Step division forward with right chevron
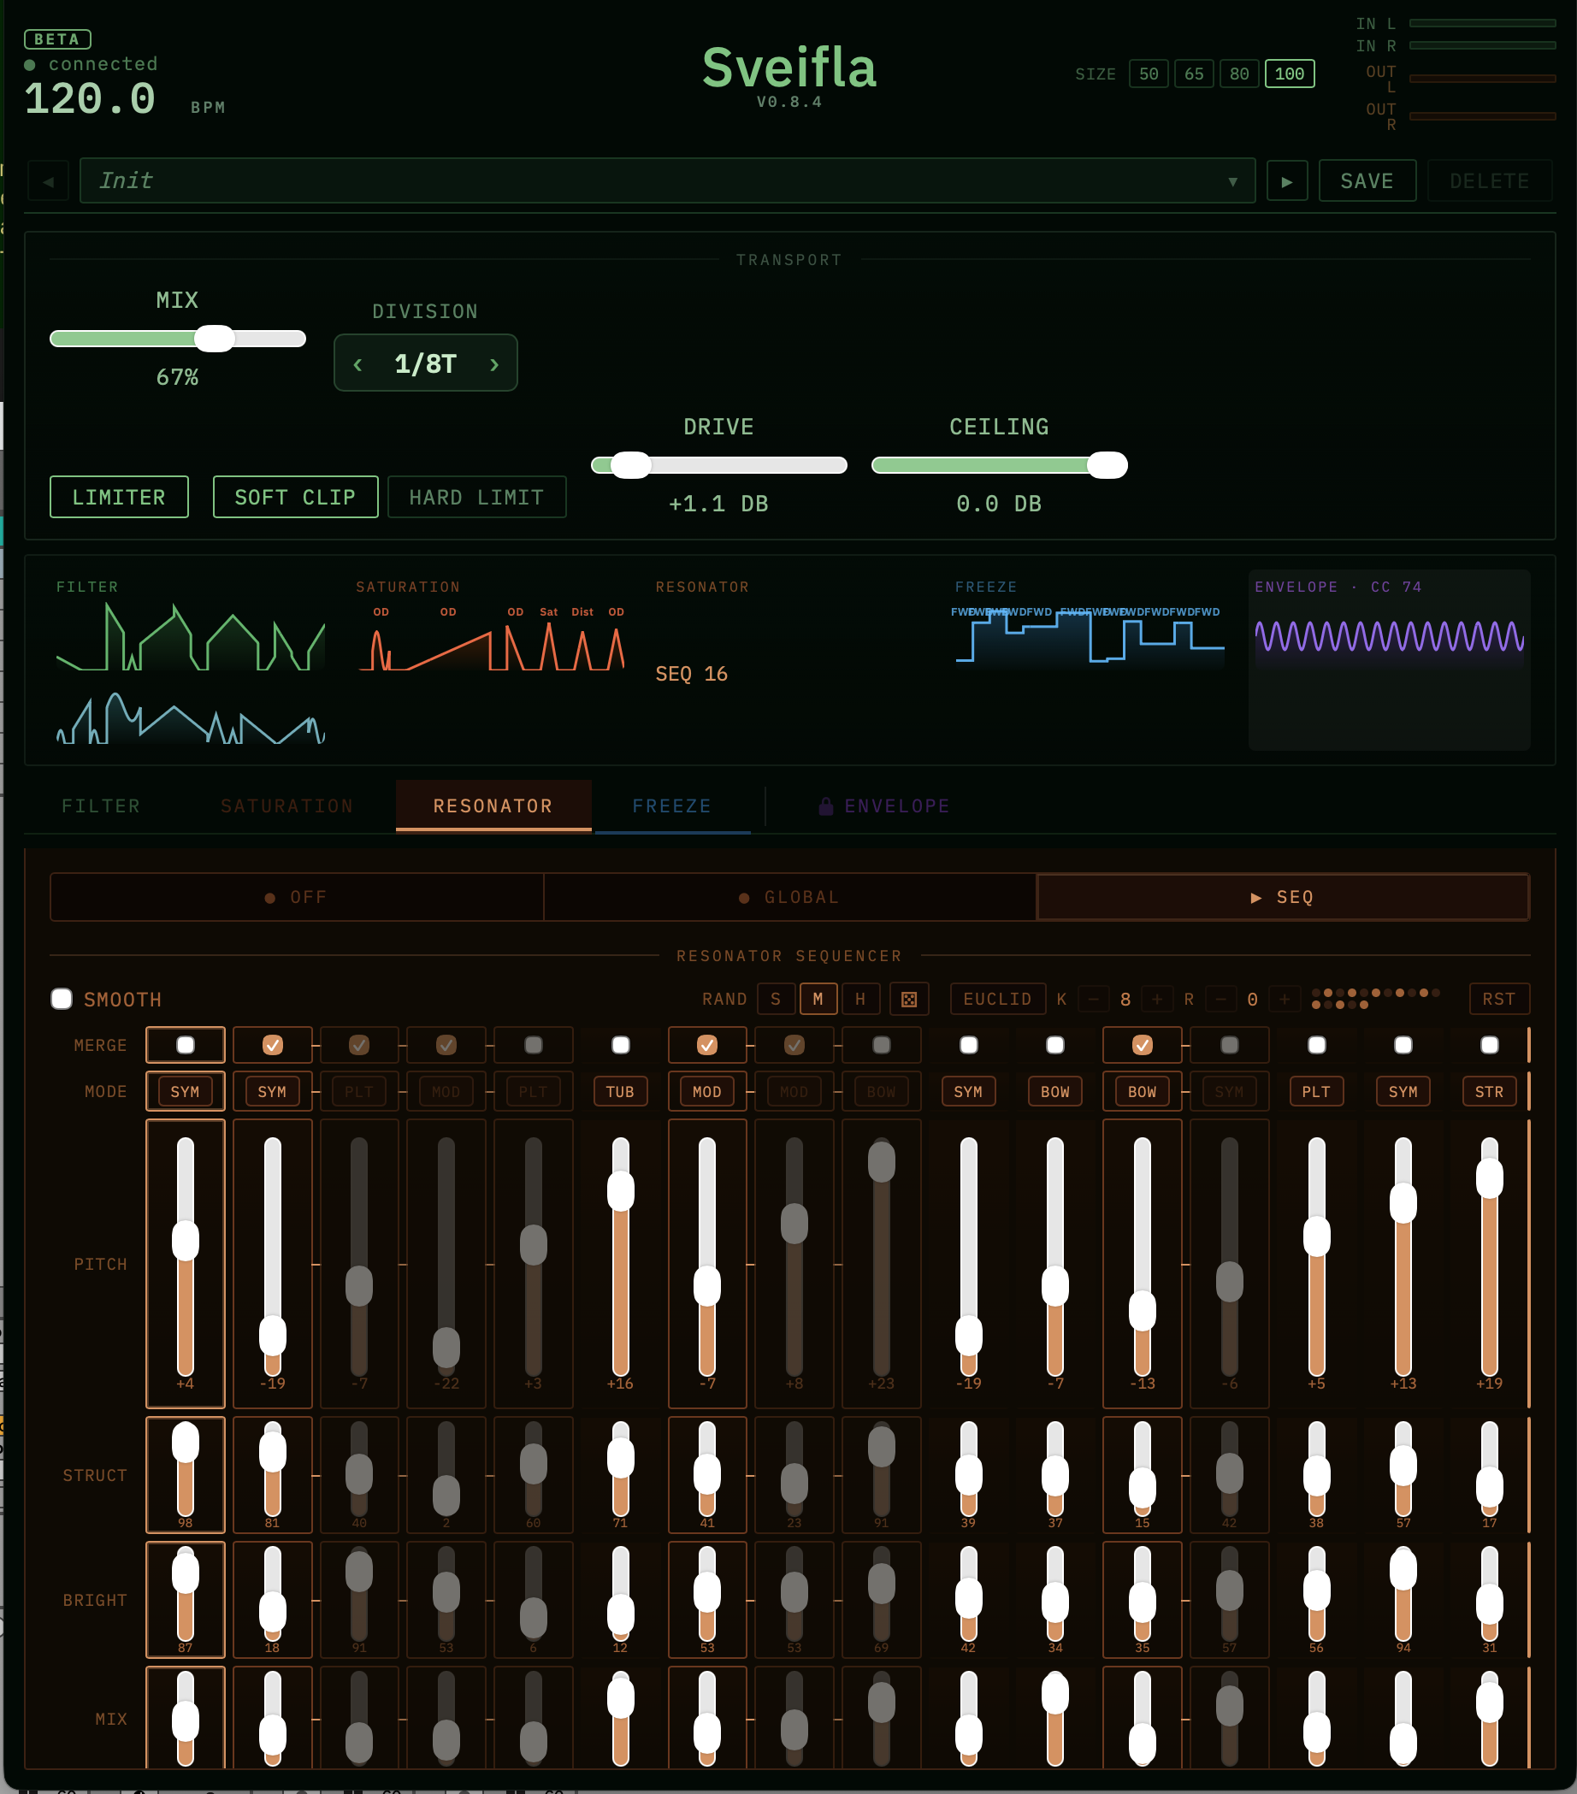This screenshot has height=1794, width=1577. (x=494, y=363)
